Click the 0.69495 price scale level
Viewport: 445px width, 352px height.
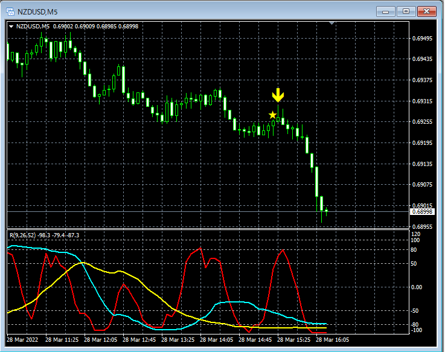(421, 39)
